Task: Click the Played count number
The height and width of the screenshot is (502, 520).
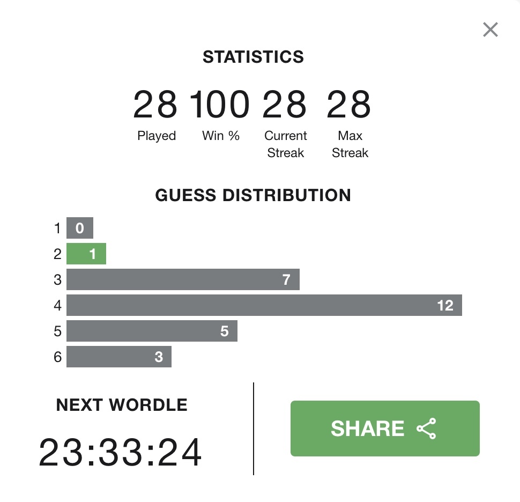Action: 155,105
